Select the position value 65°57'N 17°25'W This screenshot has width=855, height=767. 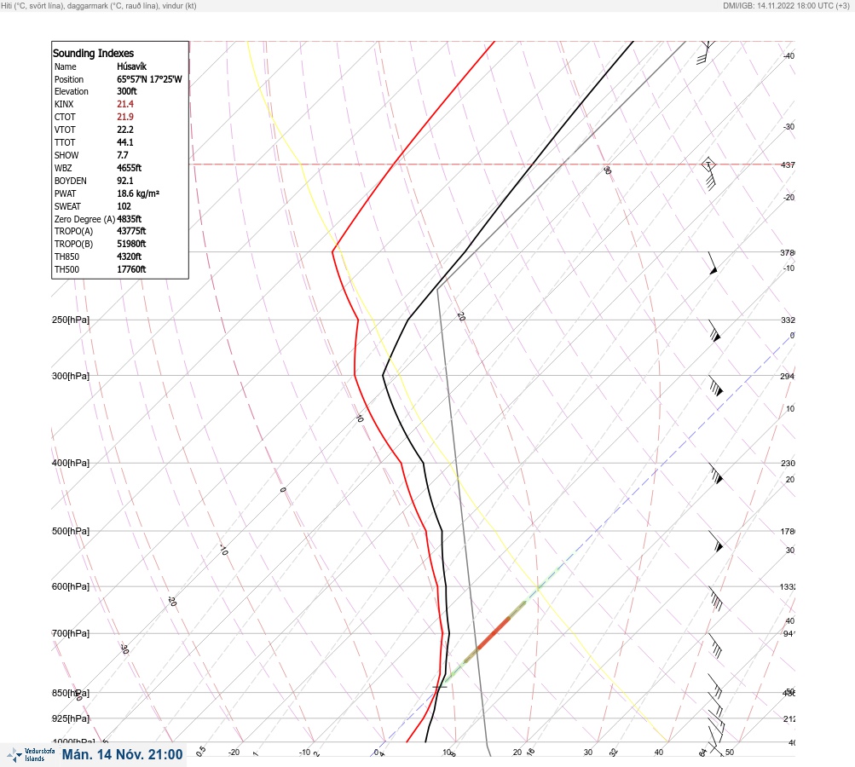coord(149,79)
